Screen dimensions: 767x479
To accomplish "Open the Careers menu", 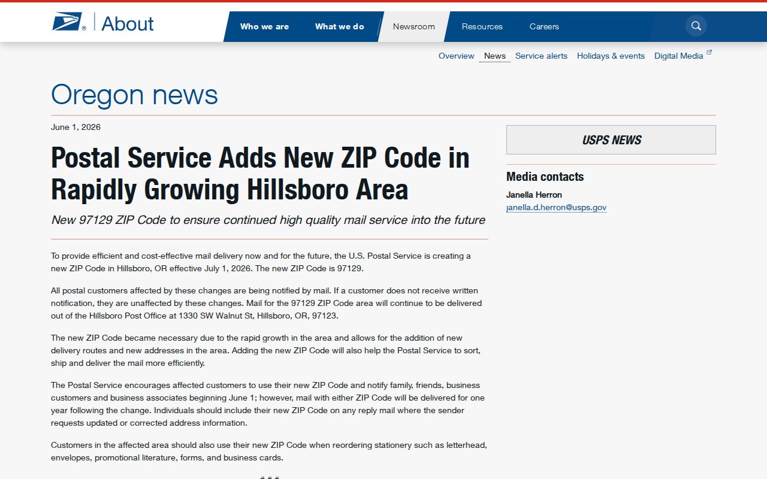I will tap(544, 26).
